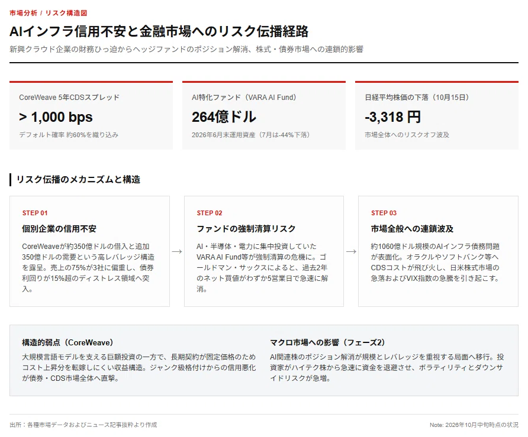Click the value > 1,000 bps
The image size is (528, 437).
pyautogui.click(x=56, y=117)
